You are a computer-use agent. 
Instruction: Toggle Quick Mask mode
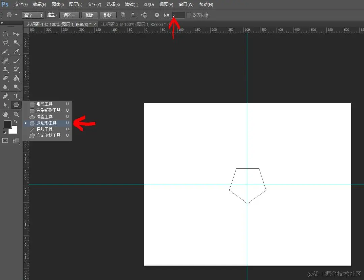click(5, 141)
